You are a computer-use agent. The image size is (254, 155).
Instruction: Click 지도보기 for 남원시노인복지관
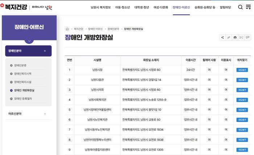[242, 120]
